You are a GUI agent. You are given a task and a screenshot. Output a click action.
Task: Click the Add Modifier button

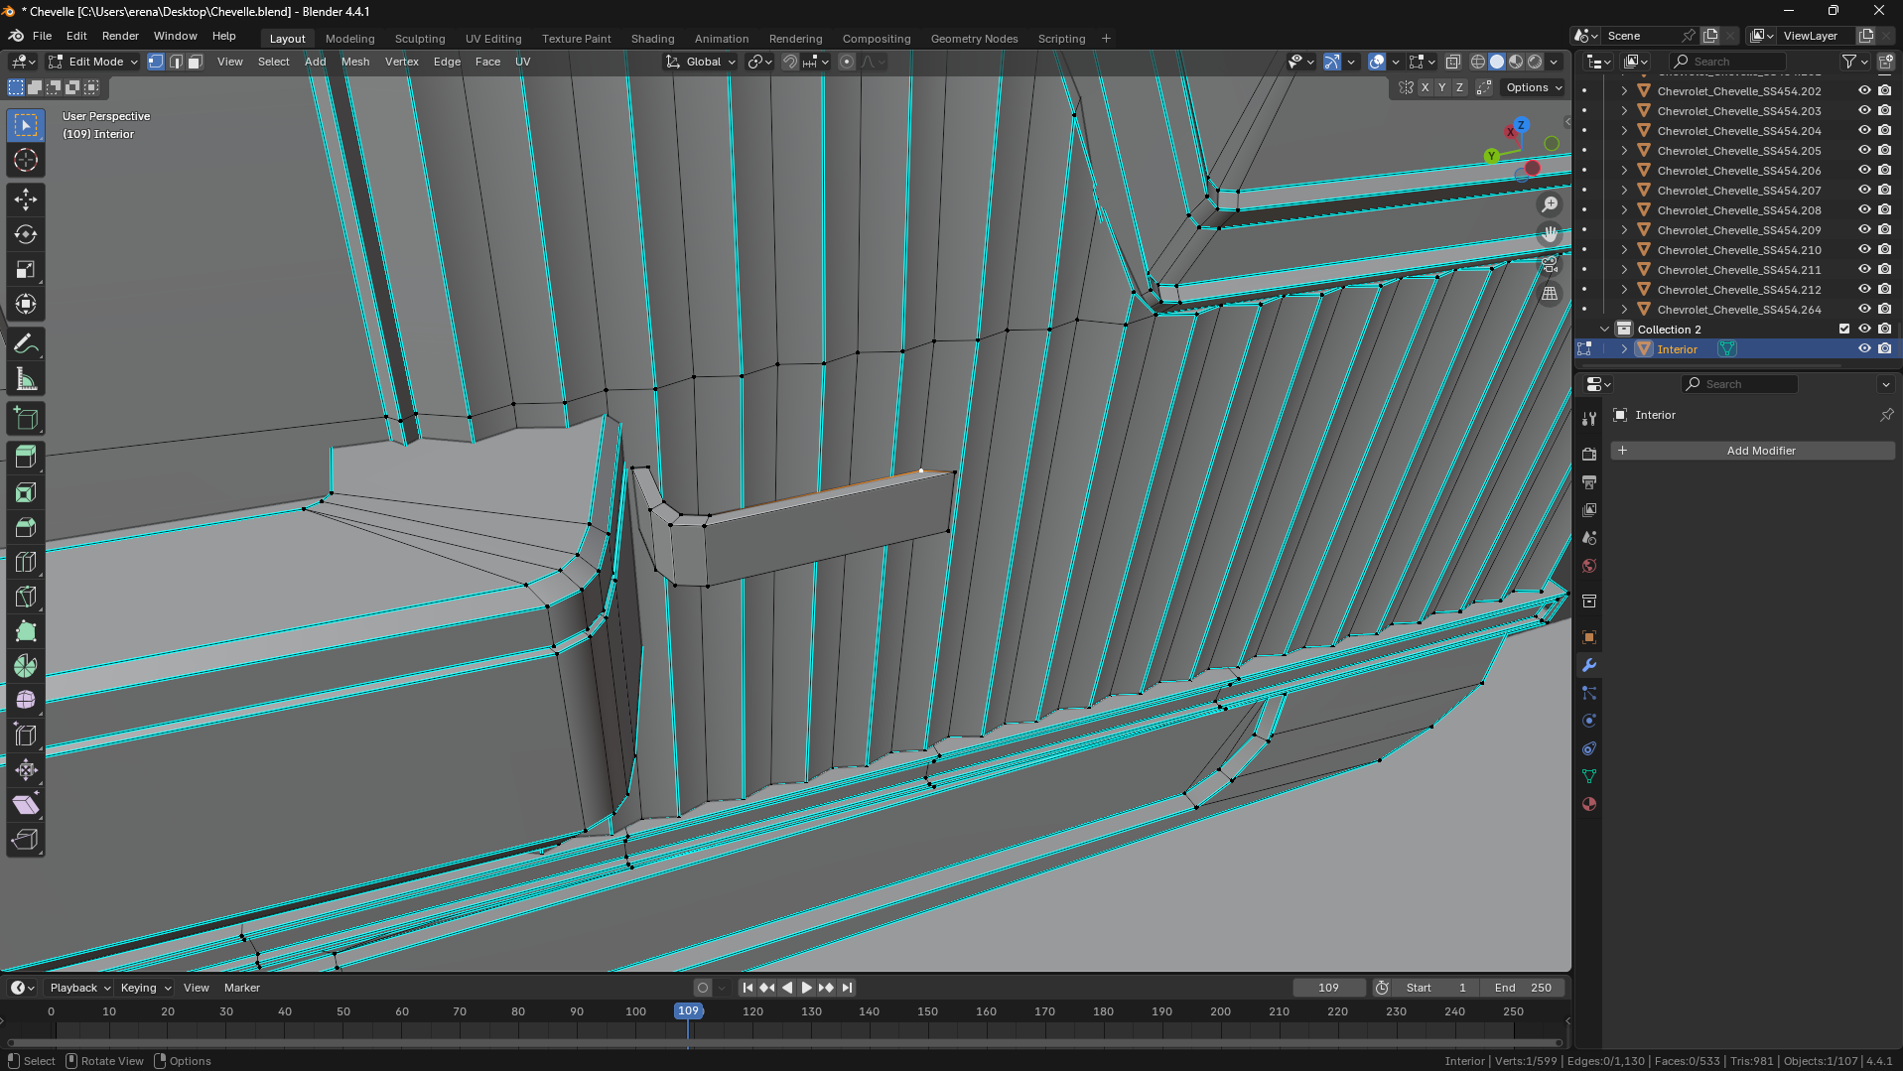click(x=1753, y=451)
